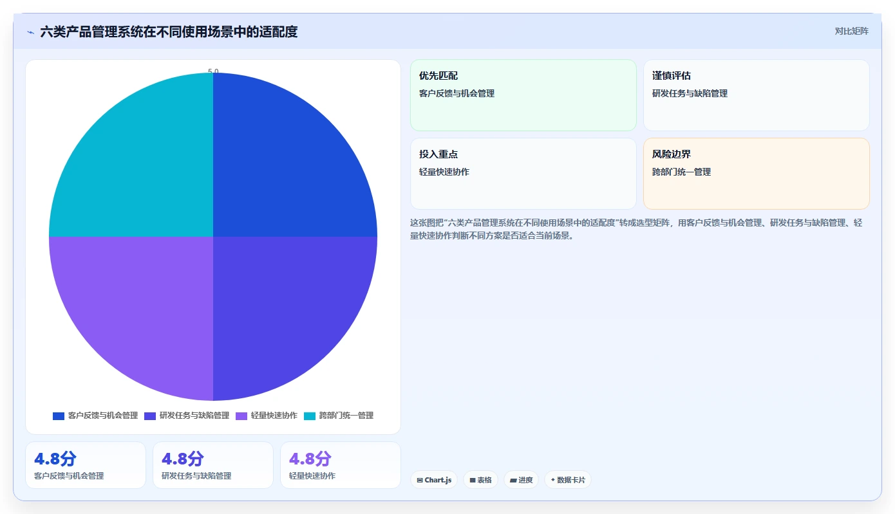This screenshot has height=514, width=895.
Task: Click the Chart.js tag chip
Action: pyautogui.click(x=434, y=480)
